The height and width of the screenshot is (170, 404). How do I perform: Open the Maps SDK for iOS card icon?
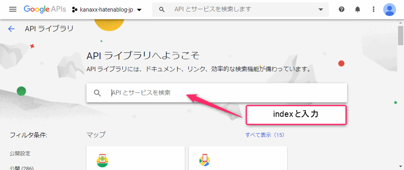pos(205,160)
